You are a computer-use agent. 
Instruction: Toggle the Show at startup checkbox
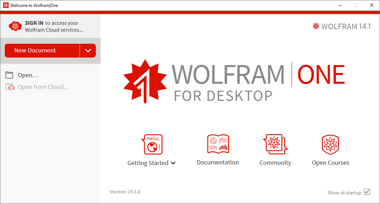[367, 192]
